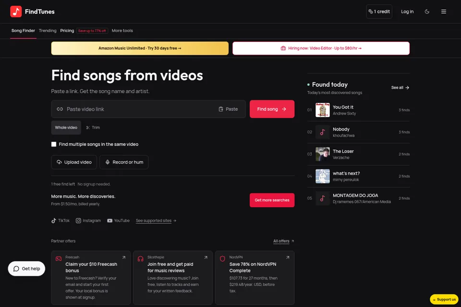Screen dimensions: 461x307
Task: Toggle dark mode moon icon
Action: click(427, 12)
